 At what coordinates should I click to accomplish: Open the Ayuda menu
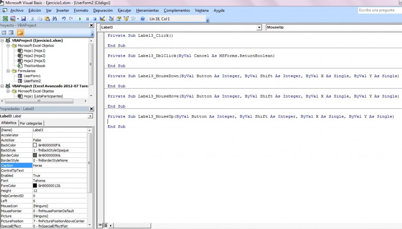(219, 11)
